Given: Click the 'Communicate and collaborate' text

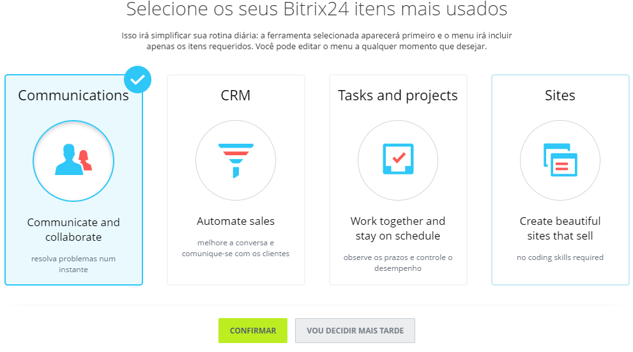Looking at the screenshot, I should point(73,230).
